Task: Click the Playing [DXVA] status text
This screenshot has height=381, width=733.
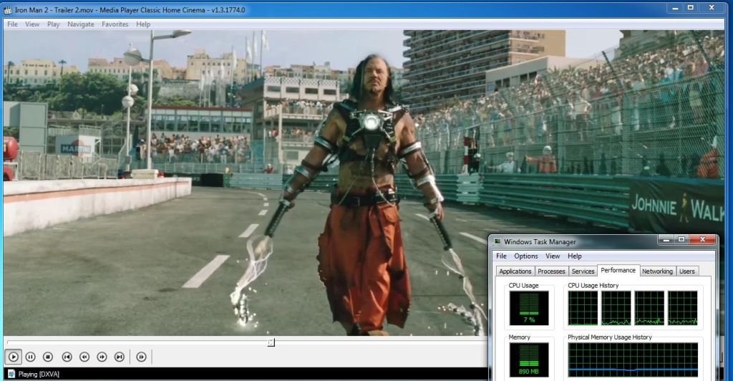Action: [39, 374]
